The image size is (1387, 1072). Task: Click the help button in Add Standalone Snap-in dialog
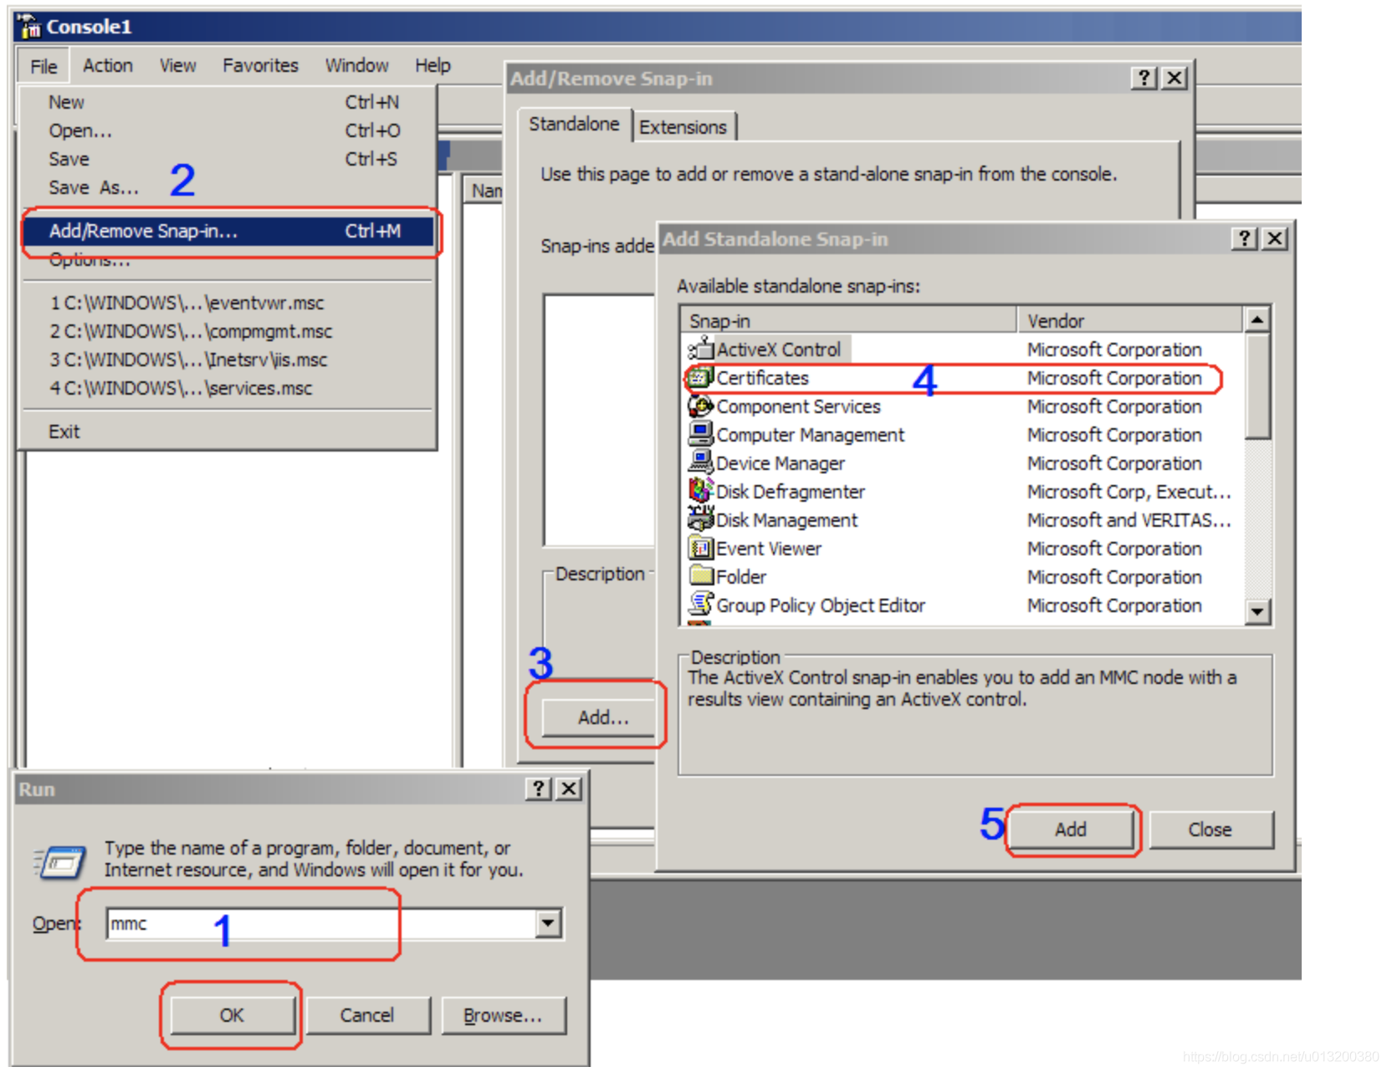click(1245, 238)
